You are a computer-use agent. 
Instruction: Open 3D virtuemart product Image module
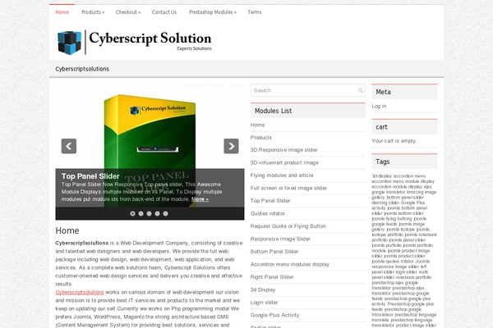(x=284, y=162)
